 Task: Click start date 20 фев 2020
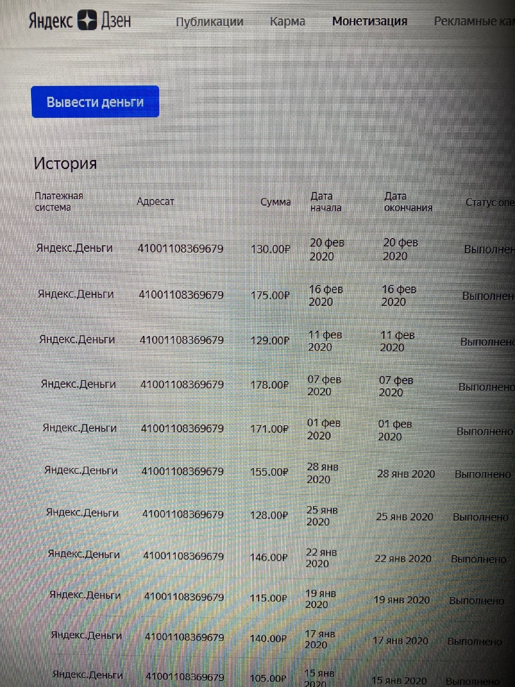tap(327, 250)
